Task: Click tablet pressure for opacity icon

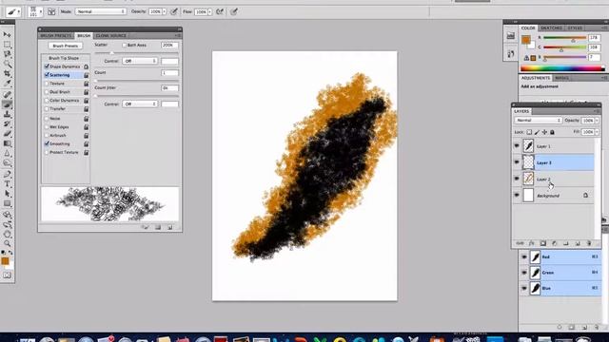Action: pos(174,11)
